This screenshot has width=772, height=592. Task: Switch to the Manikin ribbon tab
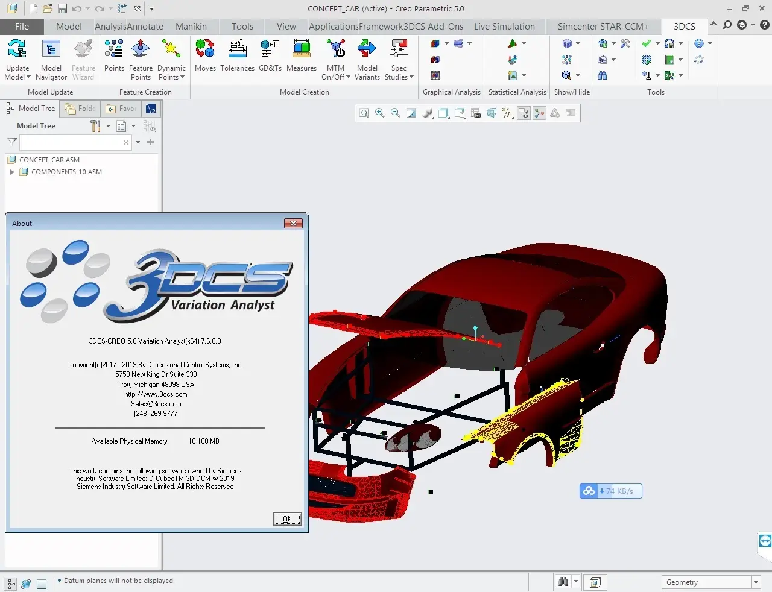pos(191,27)
